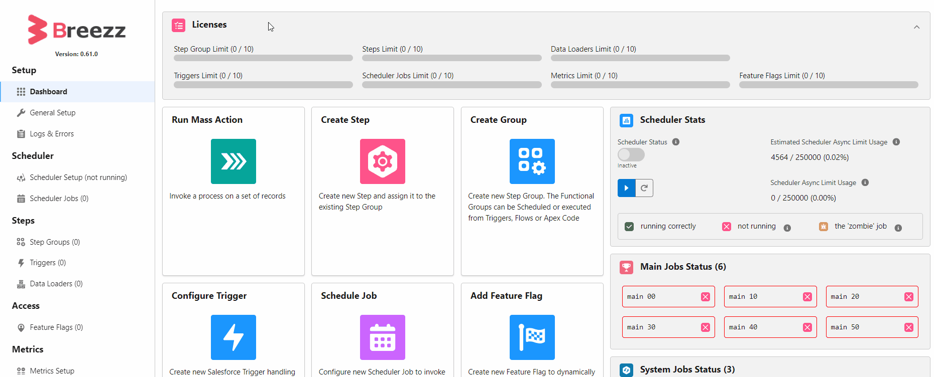Image resolution: width=934 pixels, height=377 pixels.
Task: Click the scheduler refresh icon button
Action: 644,188
